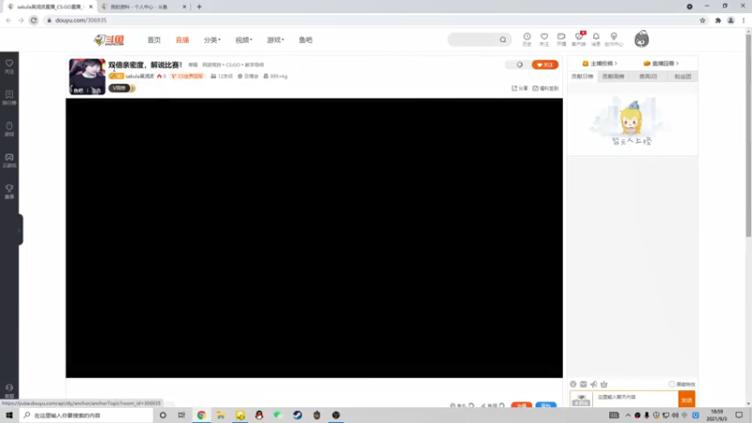Switch to the fan group (粉丝团) tab
The height and width of the screenshot is (423, 752).
[x=682, y=76]
